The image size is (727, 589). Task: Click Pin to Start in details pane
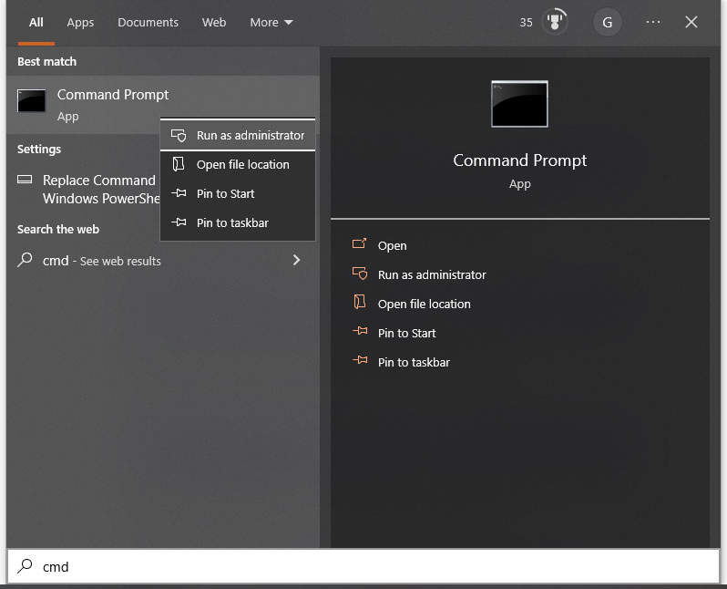click(406, 334)
